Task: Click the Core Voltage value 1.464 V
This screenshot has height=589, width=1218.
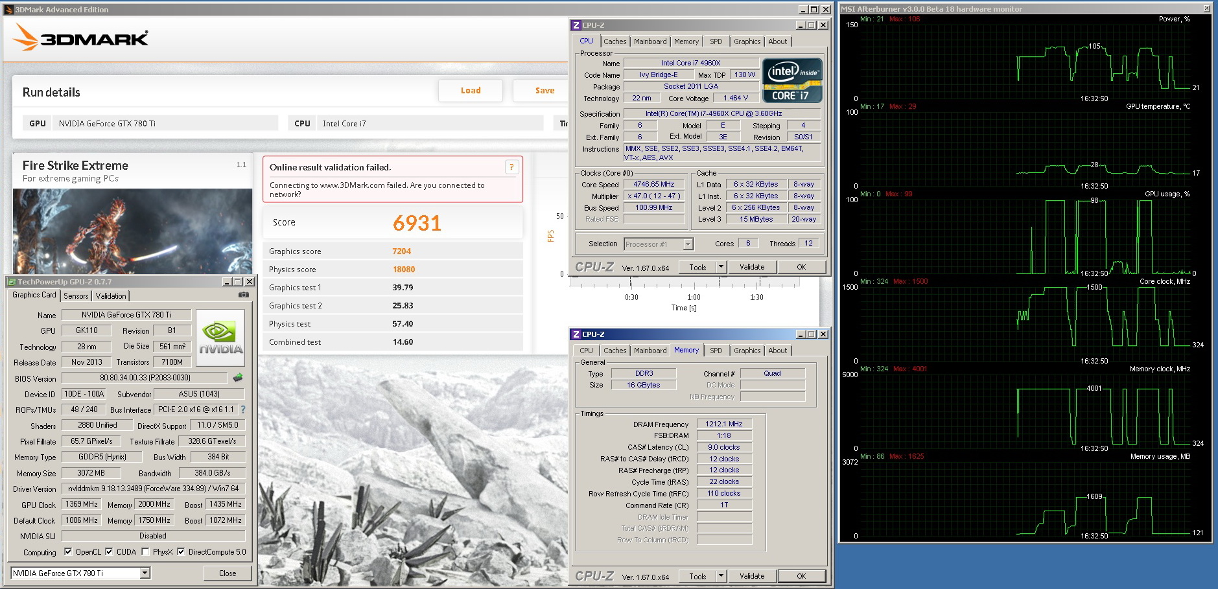Action: 735,98
